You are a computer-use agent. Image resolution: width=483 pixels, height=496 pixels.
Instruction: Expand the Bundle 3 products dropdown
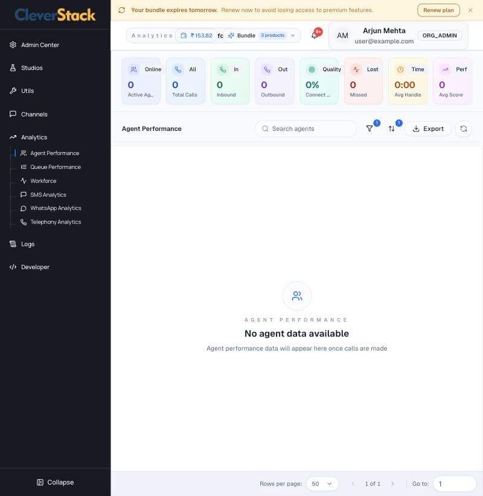(x=261, y=36)
